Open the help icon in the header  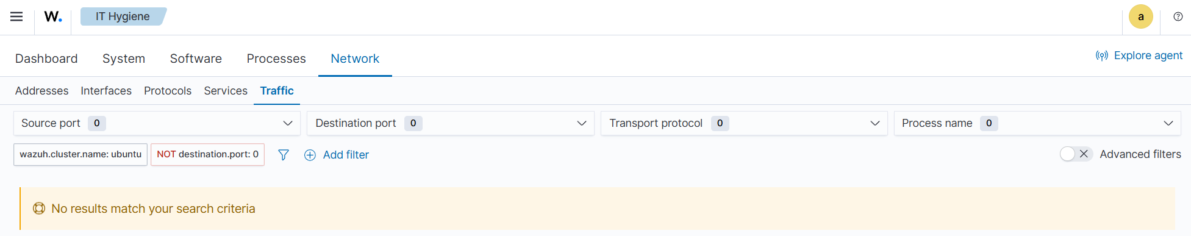[x=1178, y=16]
